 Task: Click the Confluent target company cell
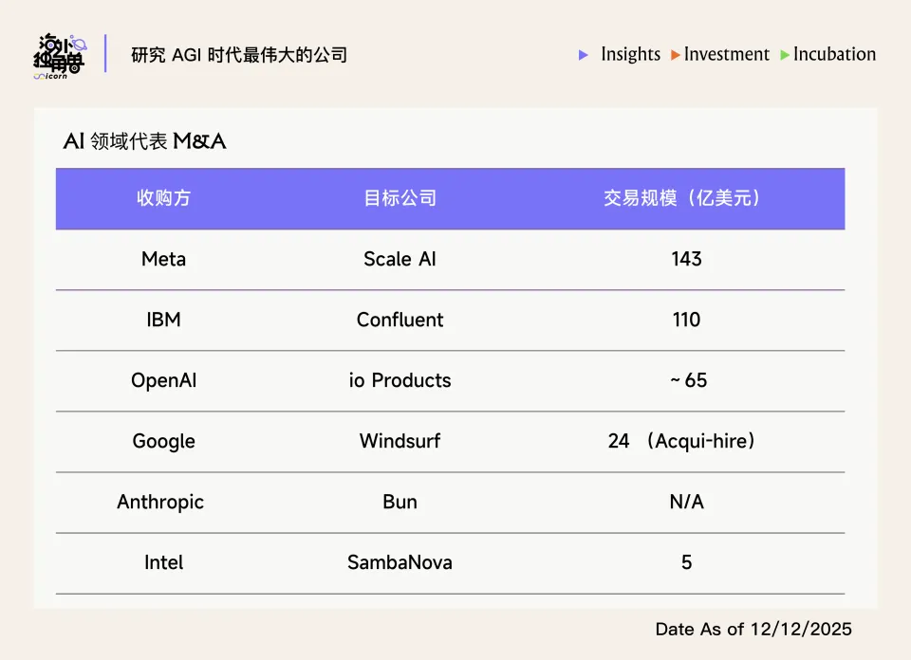click(400, 320)
